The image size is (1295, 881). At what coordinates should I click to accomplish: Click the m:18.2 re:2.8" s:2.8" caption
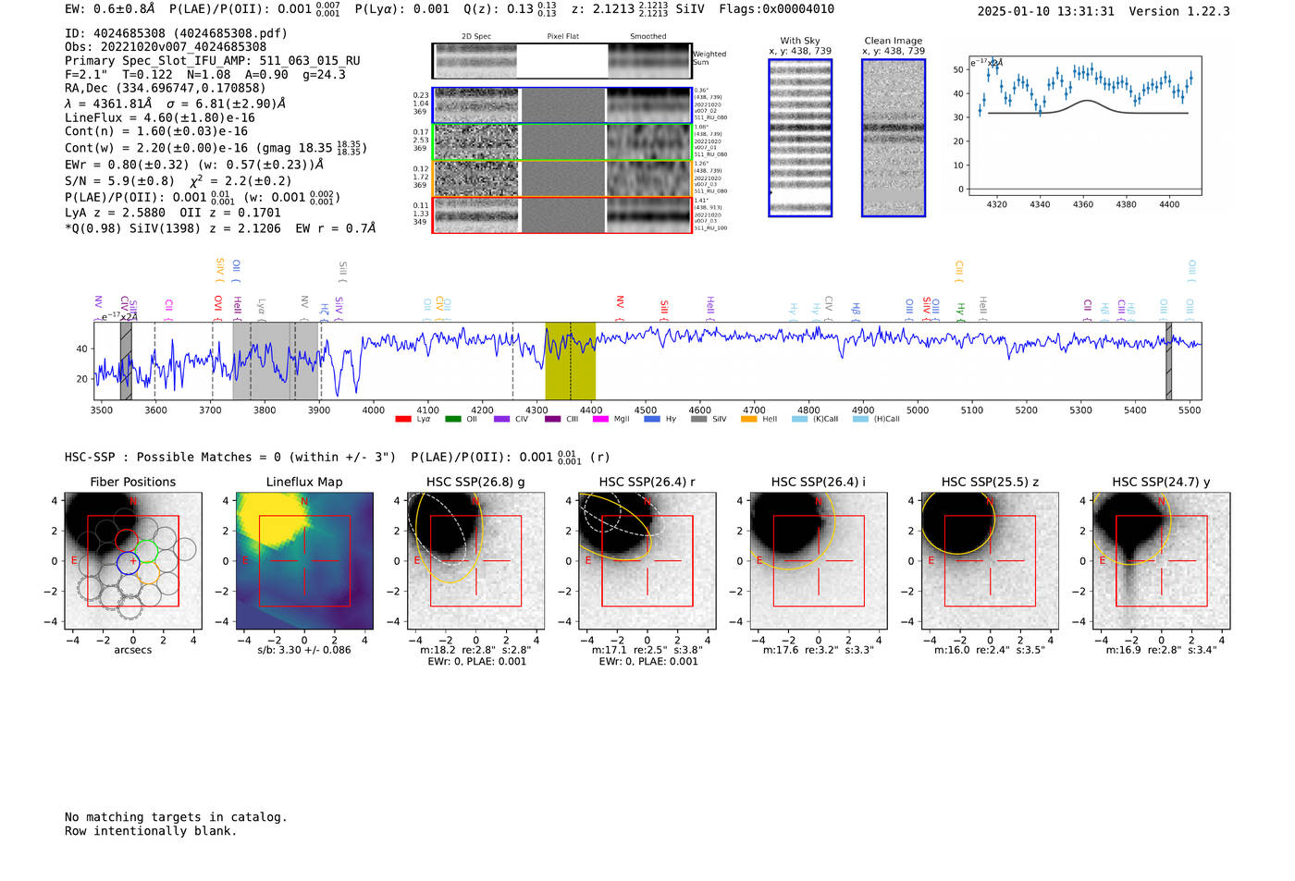click(x=475, y=650)
